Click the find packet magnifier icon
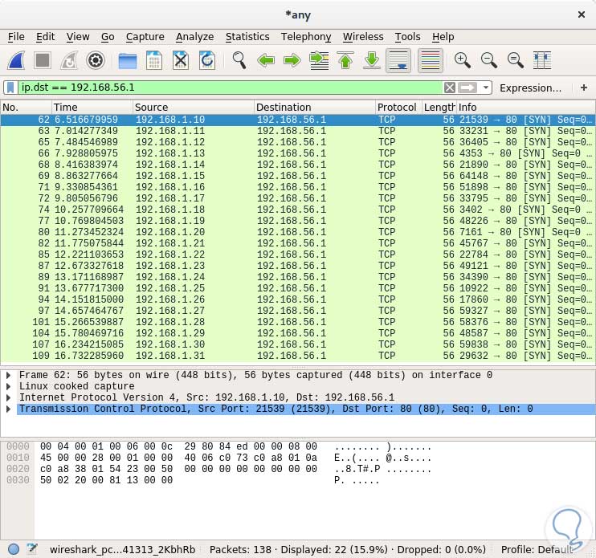Image resolution: width=596 pixels, height=558 pixels. [239, 60]
